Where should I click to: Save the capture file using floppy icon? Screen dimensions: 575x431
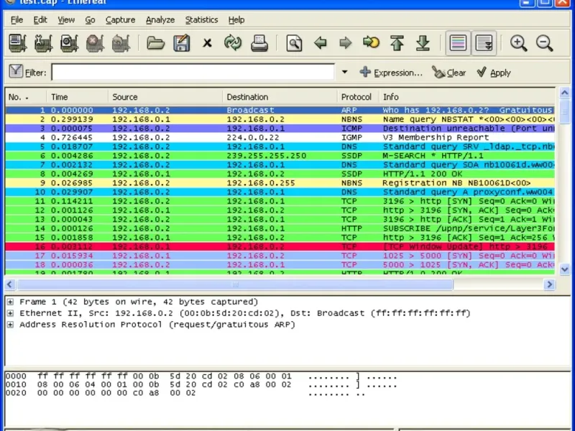pyautogui.click(x=181, y=43)
